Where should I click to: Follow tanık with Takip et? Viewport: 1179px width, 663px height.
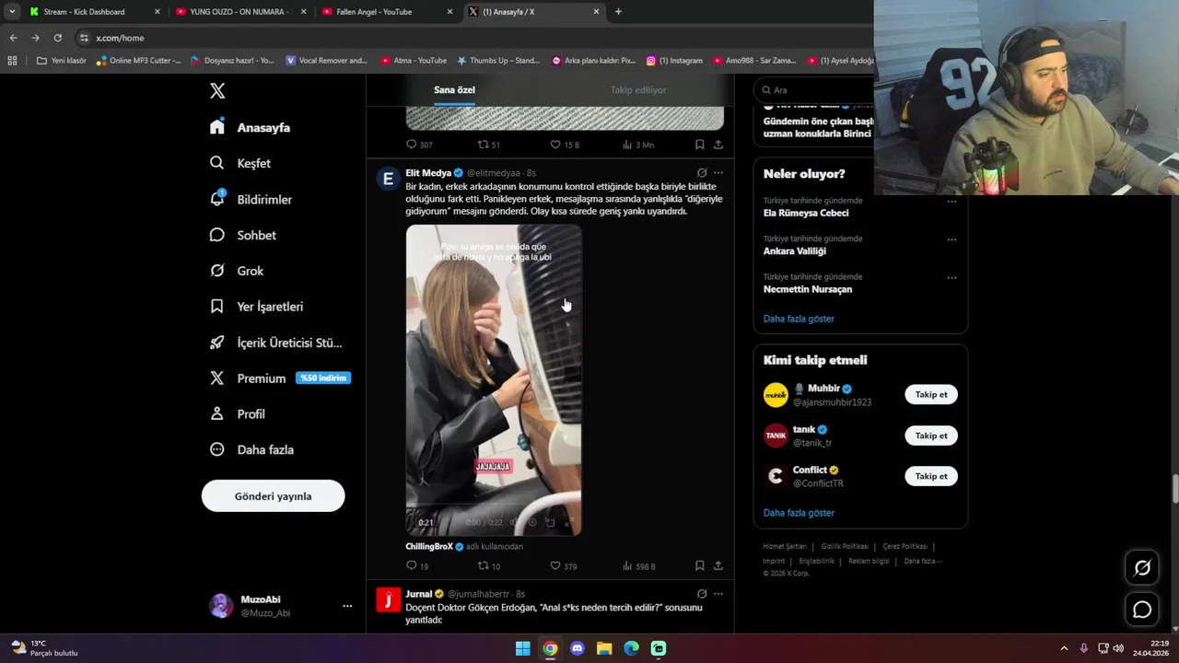(x=930, y=436)
